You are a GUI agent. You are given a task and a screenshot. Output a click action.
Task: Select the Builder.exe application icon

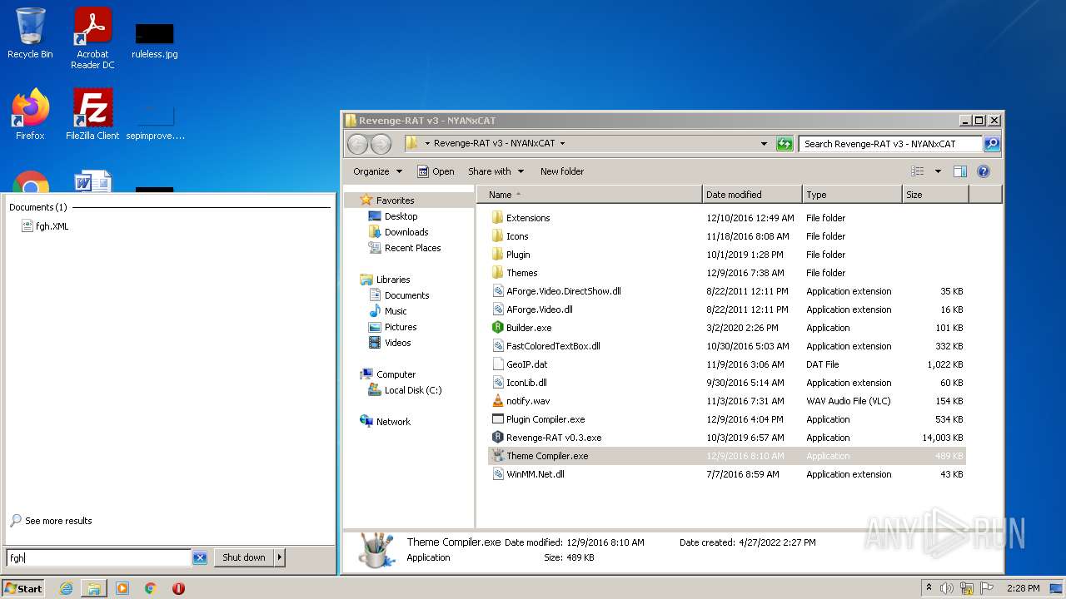(498, 328)
